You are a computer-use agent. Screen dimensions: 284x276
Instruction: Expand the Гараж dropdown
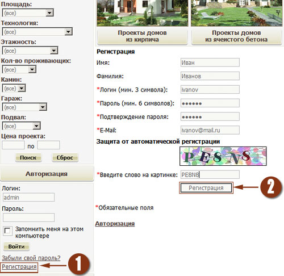(x=24, y=107)
